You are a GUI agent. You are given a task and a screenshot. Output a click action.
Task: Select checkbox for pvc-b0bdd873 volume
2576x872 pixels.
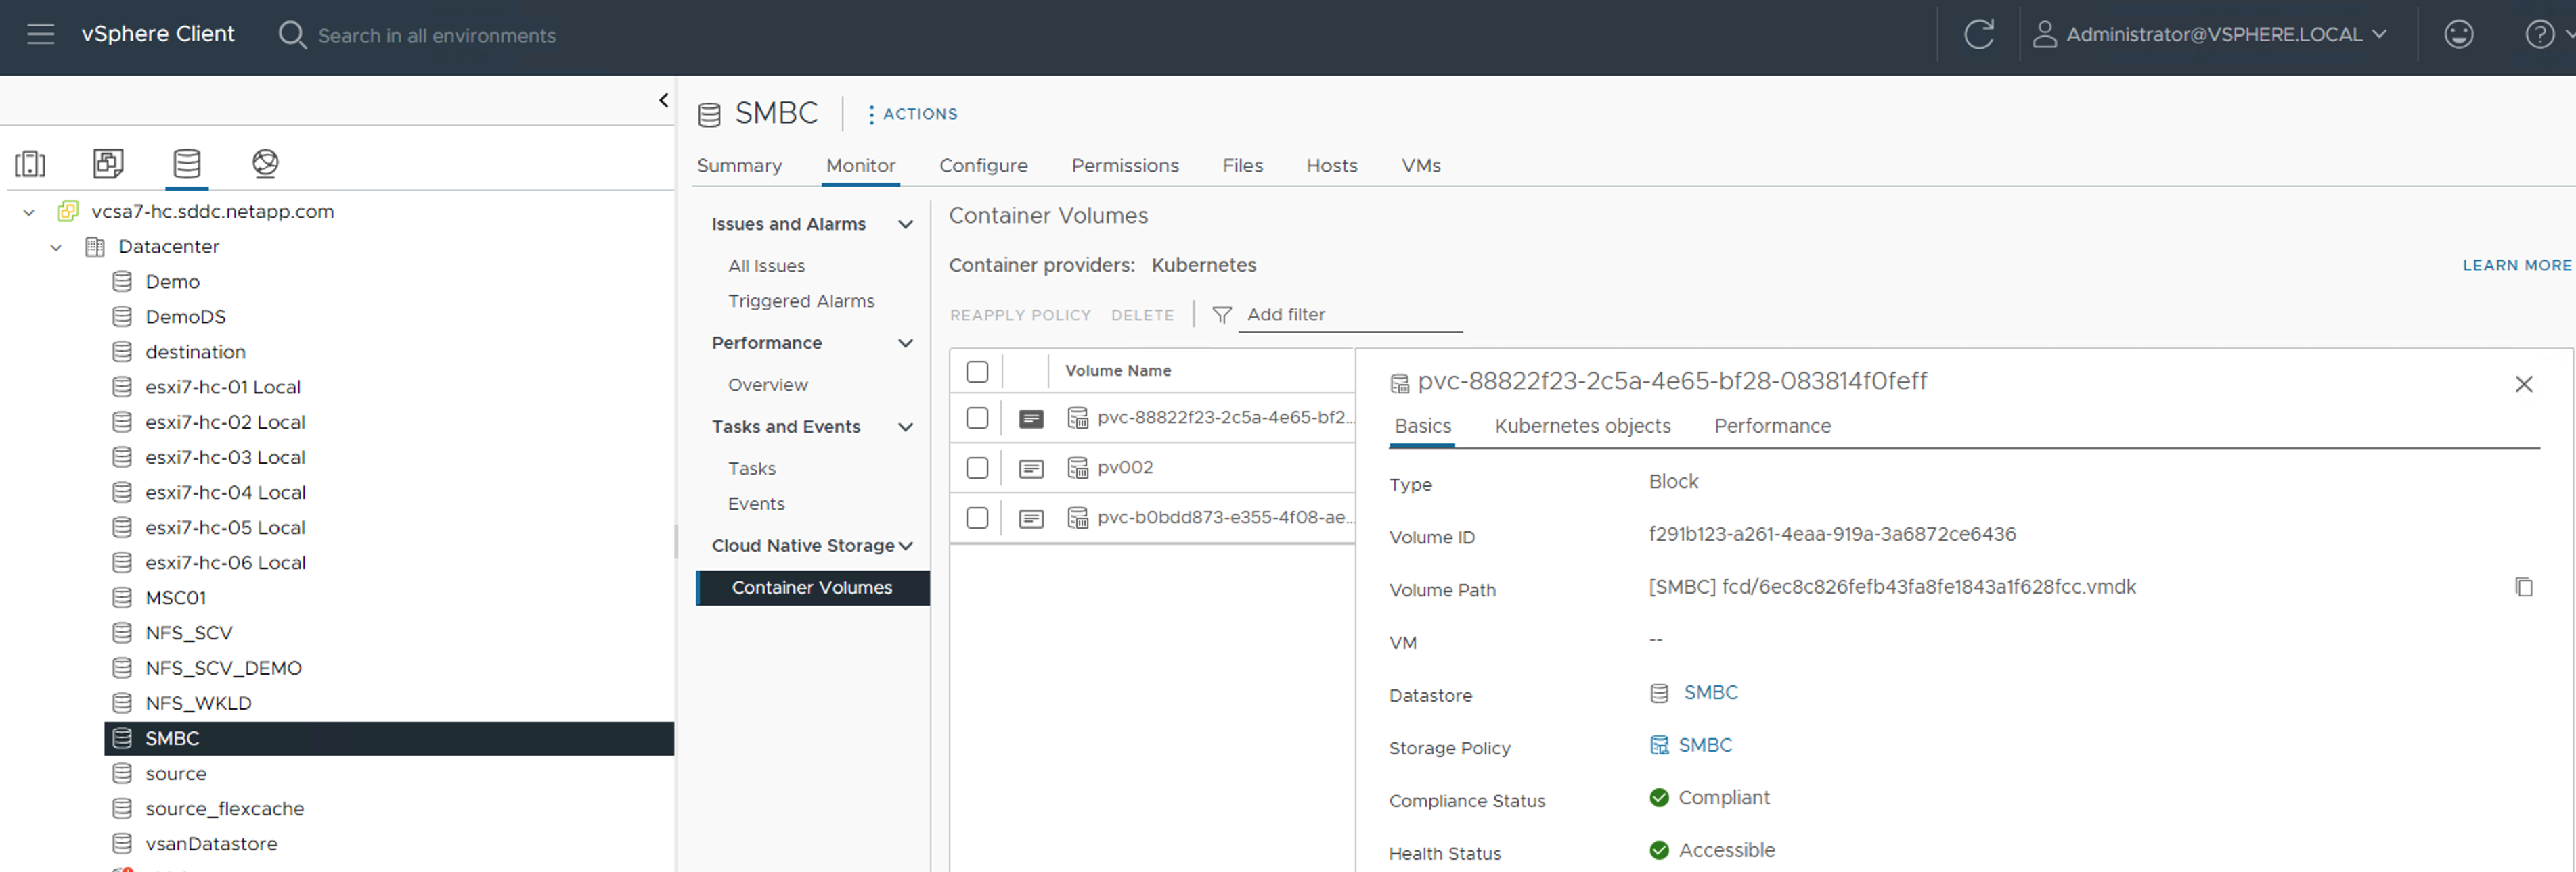tap(977, 517)
